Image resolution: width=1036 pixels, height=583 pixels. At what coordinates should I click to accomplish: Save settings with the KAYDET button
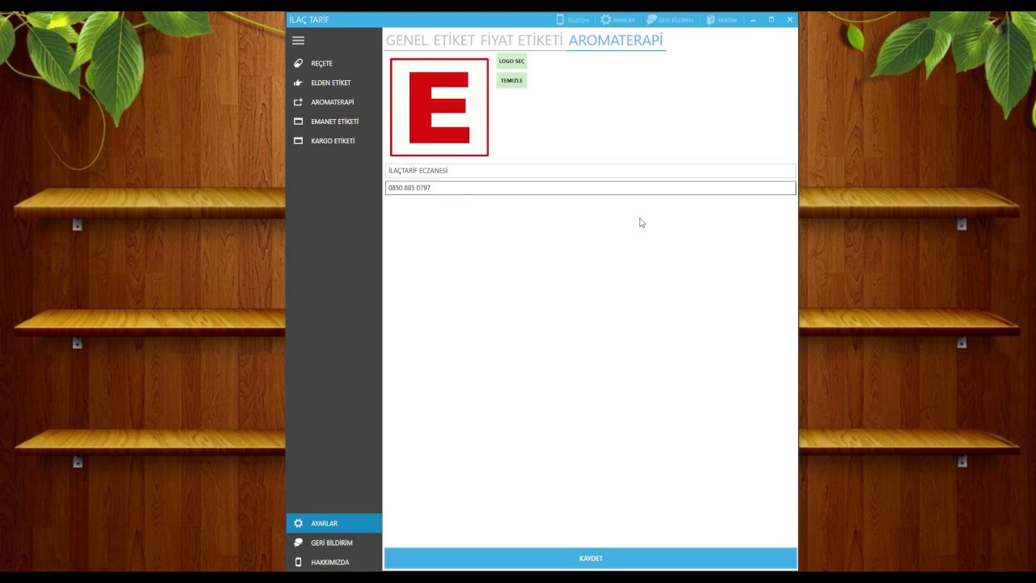[x=591, y=558]
